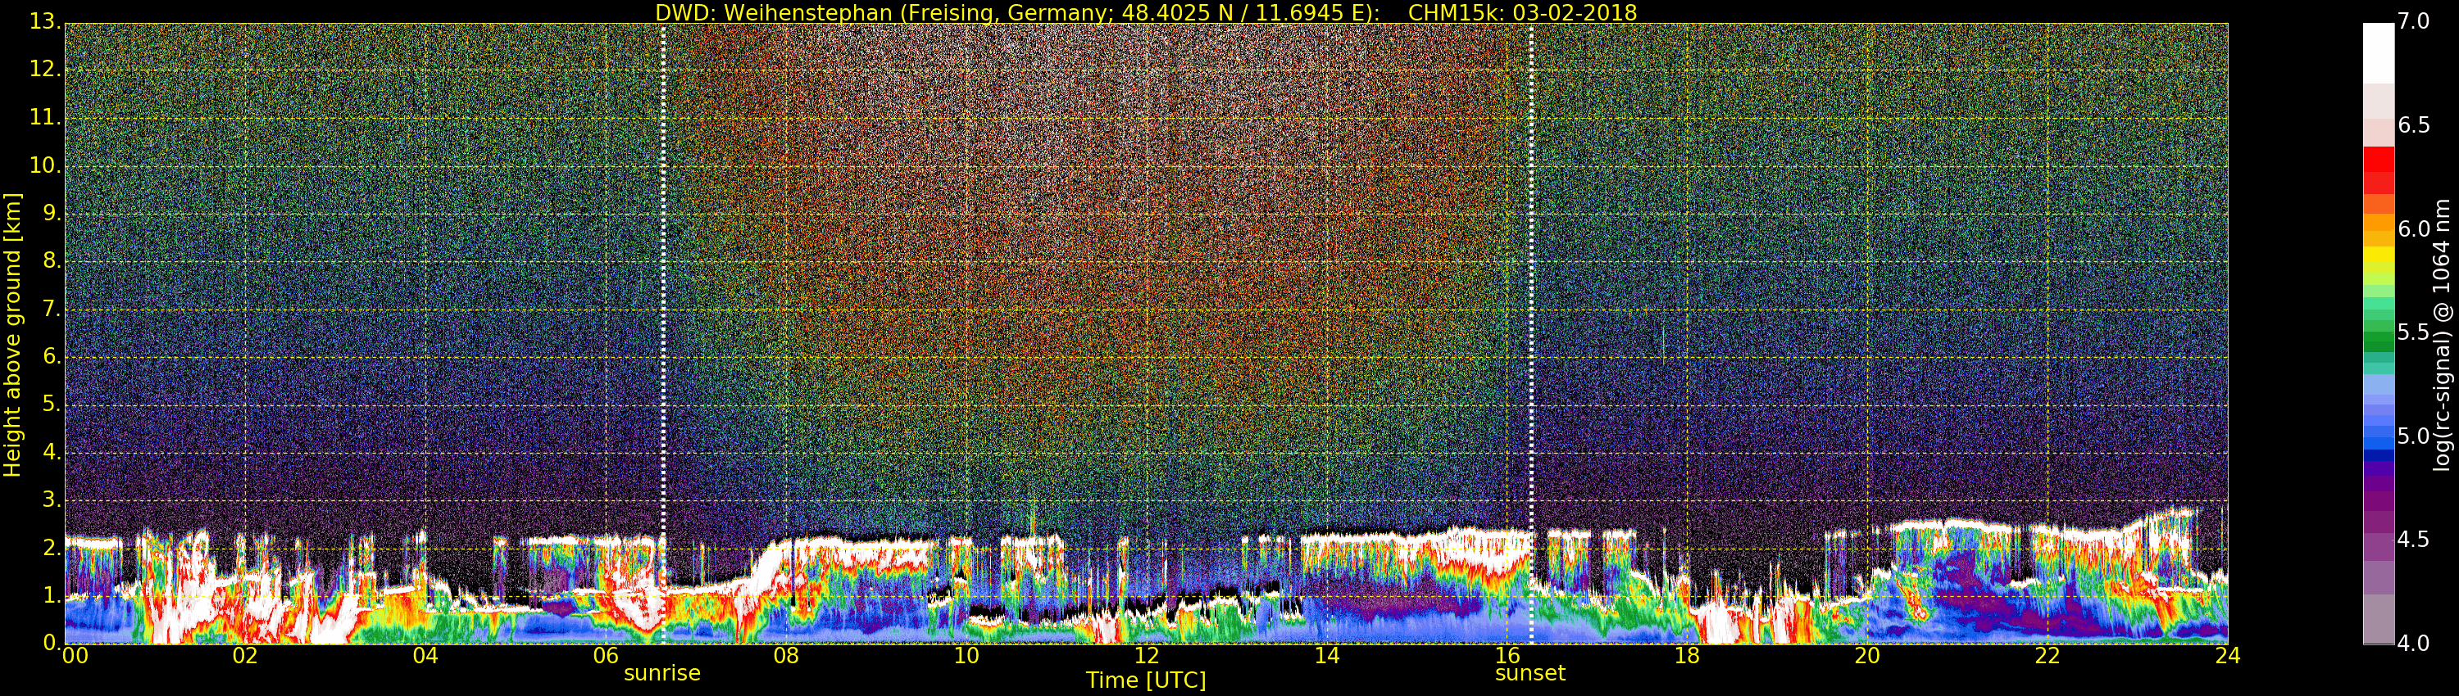
Task: Pick the time axis tick "18"
Action: (1687, 656)
